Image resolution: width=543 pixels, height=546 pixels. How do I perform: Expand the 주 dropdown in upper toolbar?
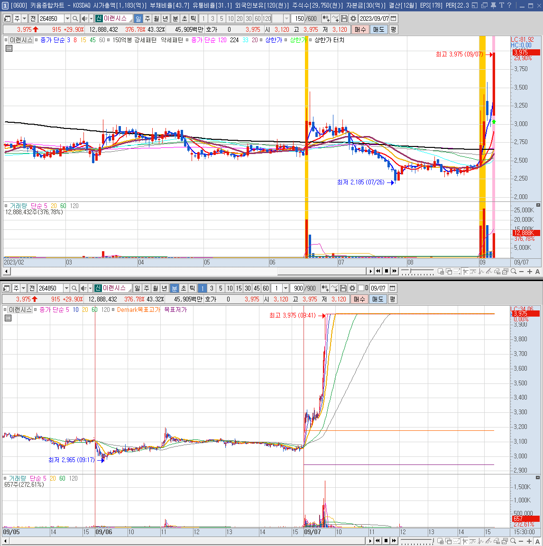pos(24,18)
